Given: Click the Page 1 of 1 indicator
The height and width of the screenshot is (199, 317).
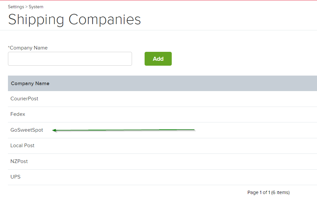Looking at the screenshot, I should 258,192.
